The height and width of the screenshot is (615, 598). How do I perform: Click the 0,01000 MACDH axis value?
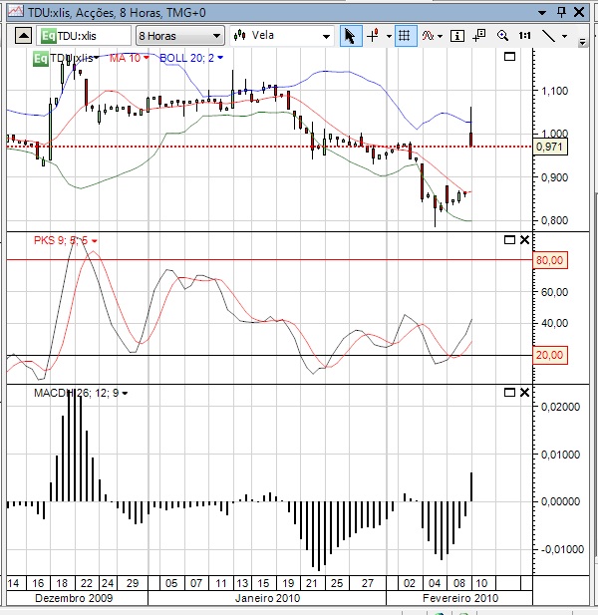coord(561,455)
